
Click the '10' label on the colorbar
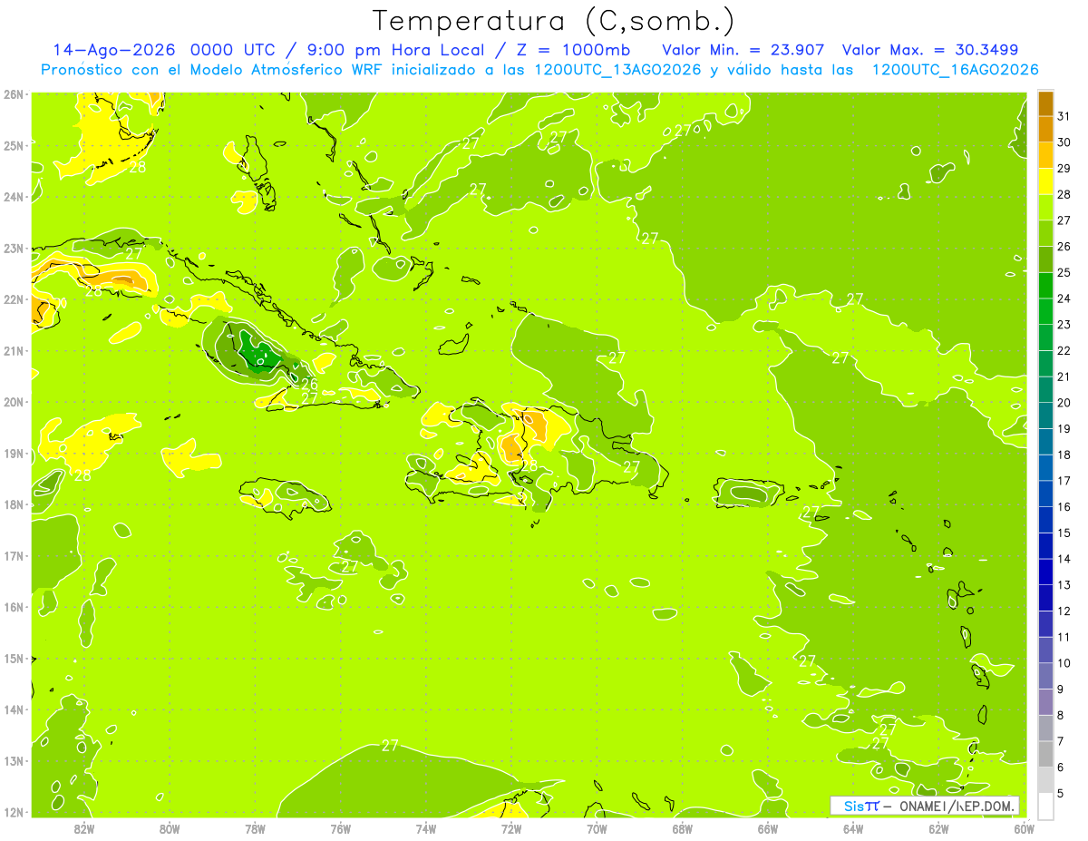point(1064,663)
